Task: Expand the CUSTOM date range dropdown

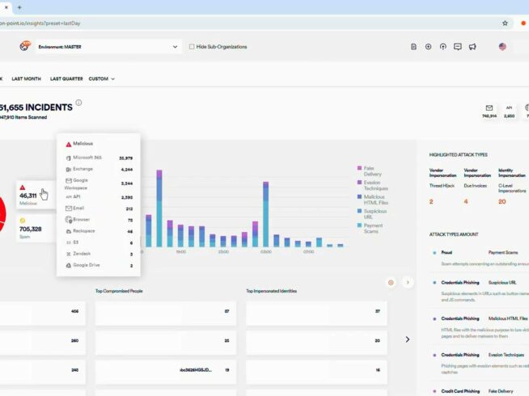Action: [x=102, y=79]
